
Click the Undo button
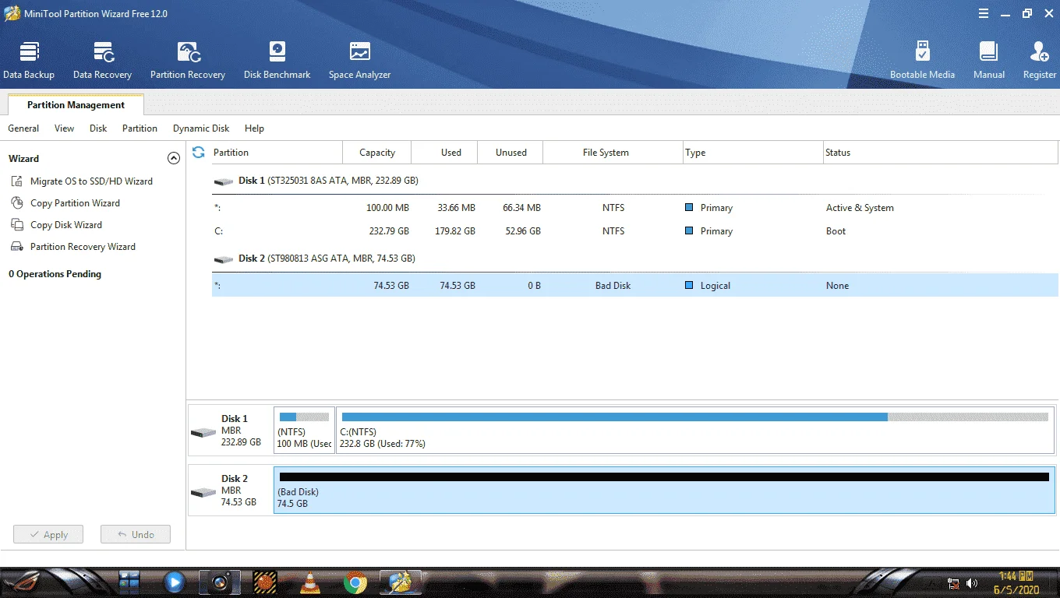(136, 535)
